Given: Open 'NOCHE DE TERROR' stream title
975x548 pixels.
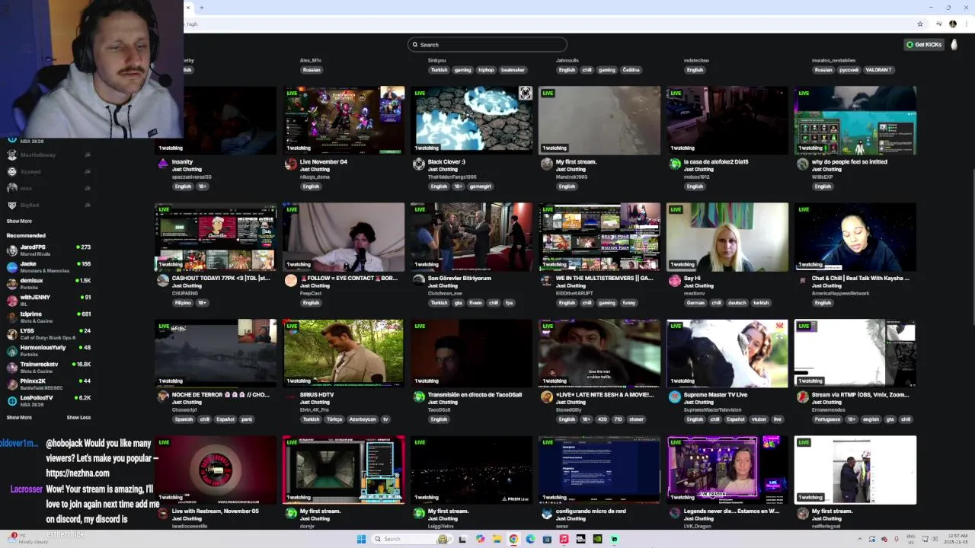Looking at the screenshot, I should [221, 394].
